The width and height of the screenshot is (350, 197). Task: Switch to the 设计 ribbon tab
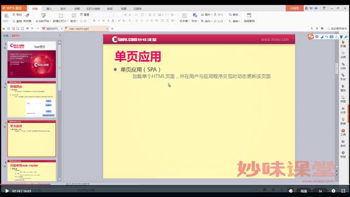[x=63, y=9]
